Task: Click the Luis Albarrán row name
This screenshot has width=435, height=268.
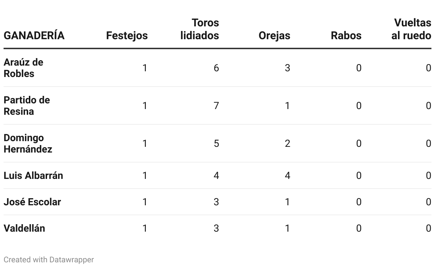Action: [x=33, y=176]
